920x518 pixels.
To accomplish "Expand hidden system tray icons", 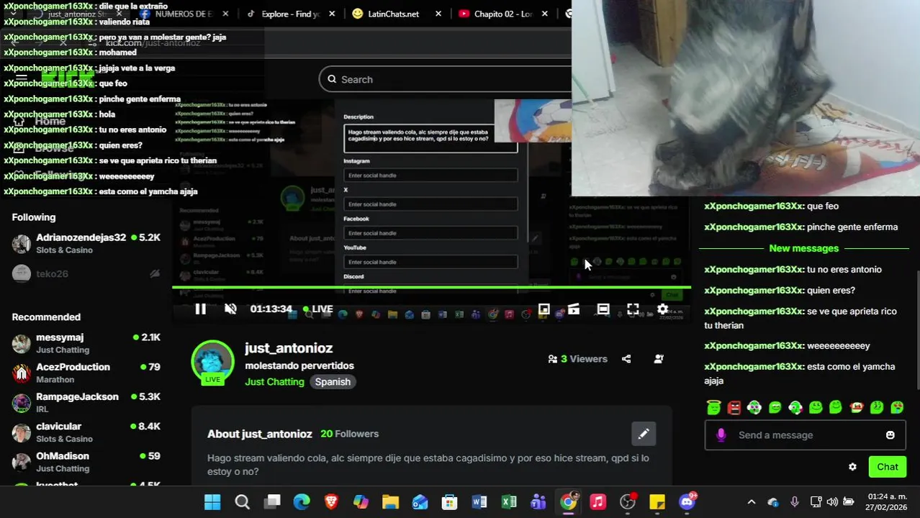I will tap(752, 502).
